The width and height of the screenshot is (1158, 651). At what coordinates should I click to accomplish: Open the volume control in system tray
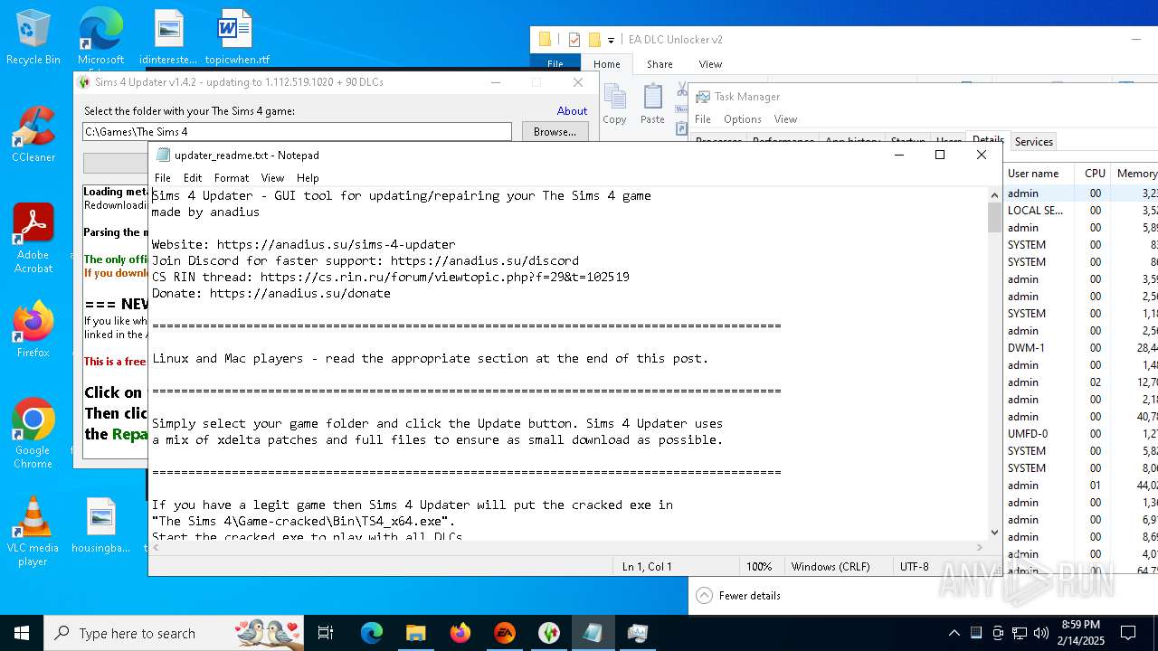pyautogui.click(x=1040, y=633)
